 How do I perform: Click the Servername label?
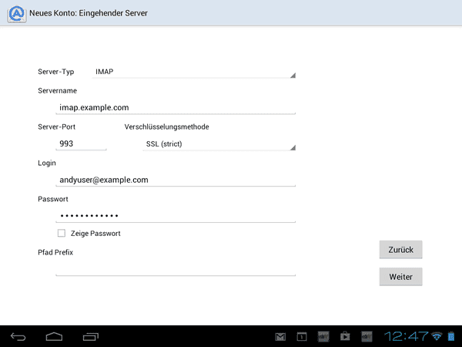[x=57, y=90]
